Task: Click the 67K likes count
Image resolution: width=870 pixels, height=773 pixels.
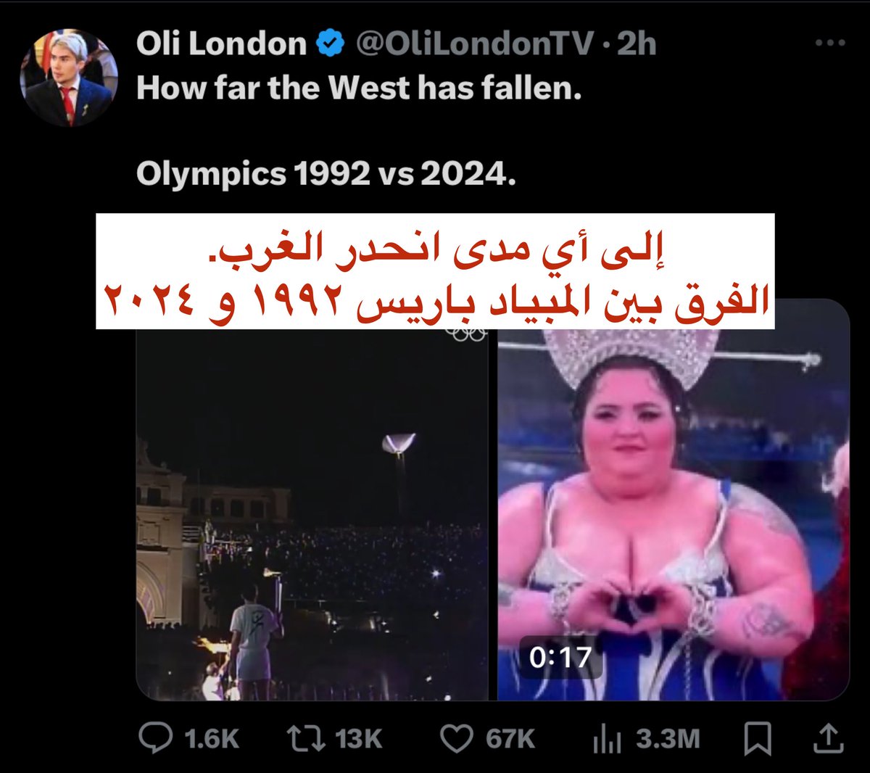Action: click(x=510, y=740)
